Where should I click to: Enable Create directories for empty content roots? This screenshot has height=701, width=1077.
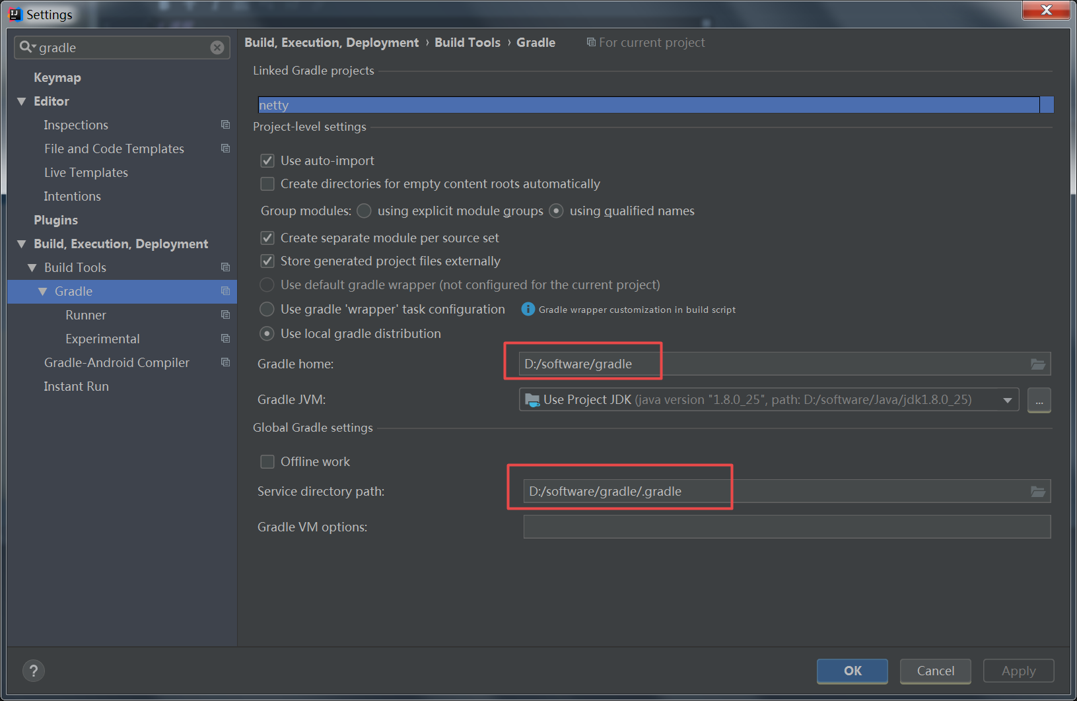click(267, 184)
